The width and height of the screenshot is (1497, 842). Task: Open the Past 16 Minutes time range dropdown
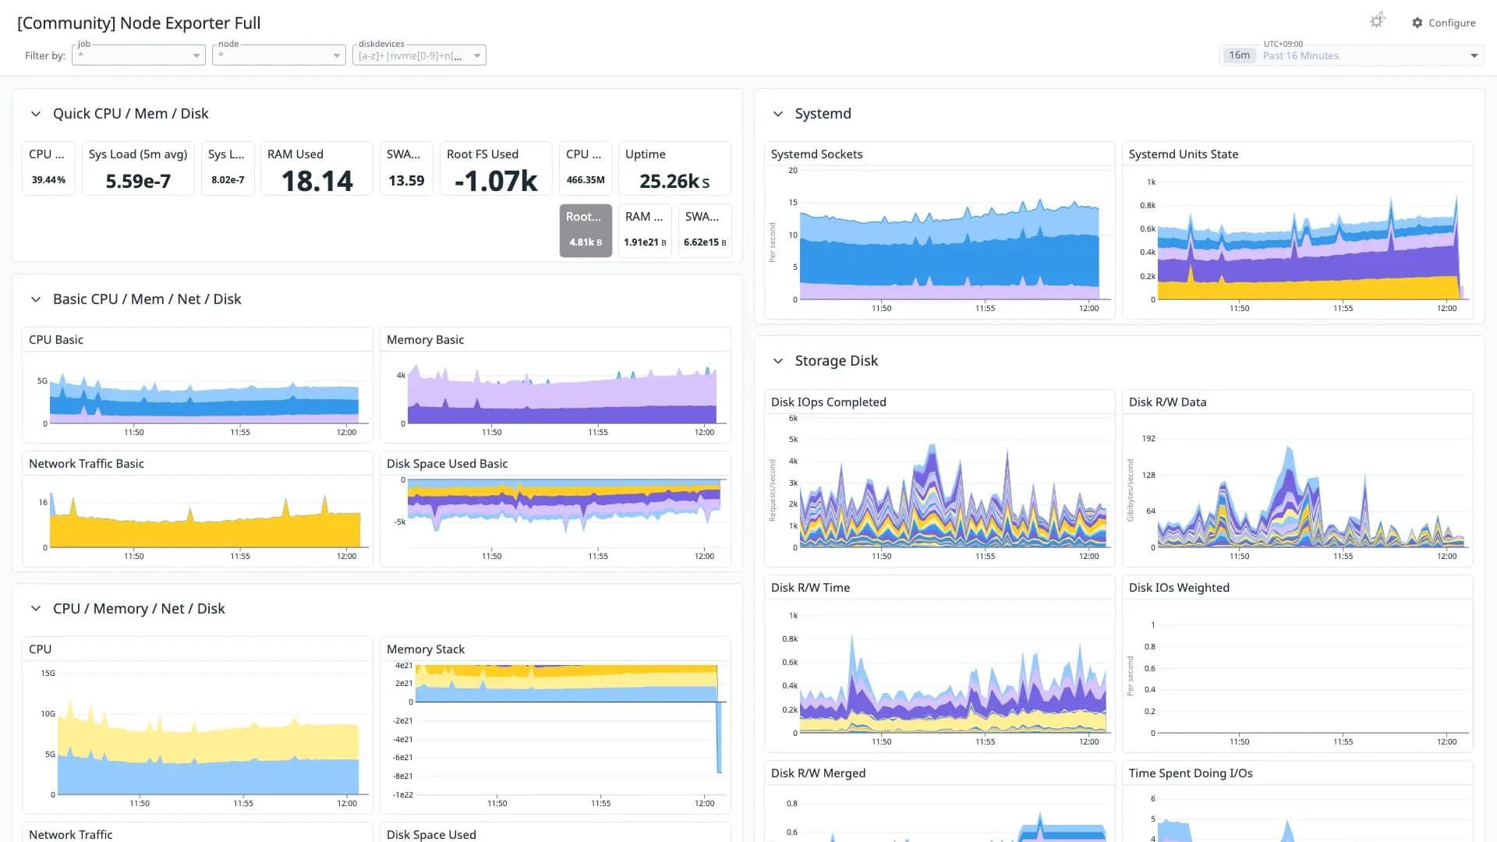[x=1352, y=55]
